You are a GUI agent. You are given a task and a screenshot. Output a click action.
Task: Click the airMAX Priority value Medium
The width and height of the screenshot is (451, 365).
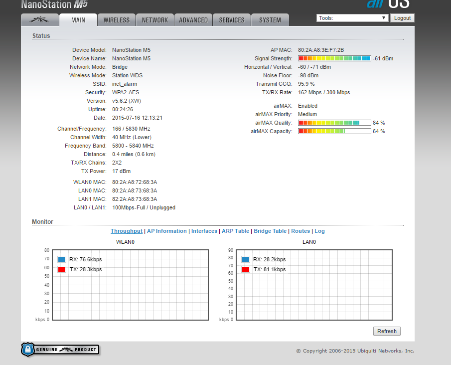(307, 114)
